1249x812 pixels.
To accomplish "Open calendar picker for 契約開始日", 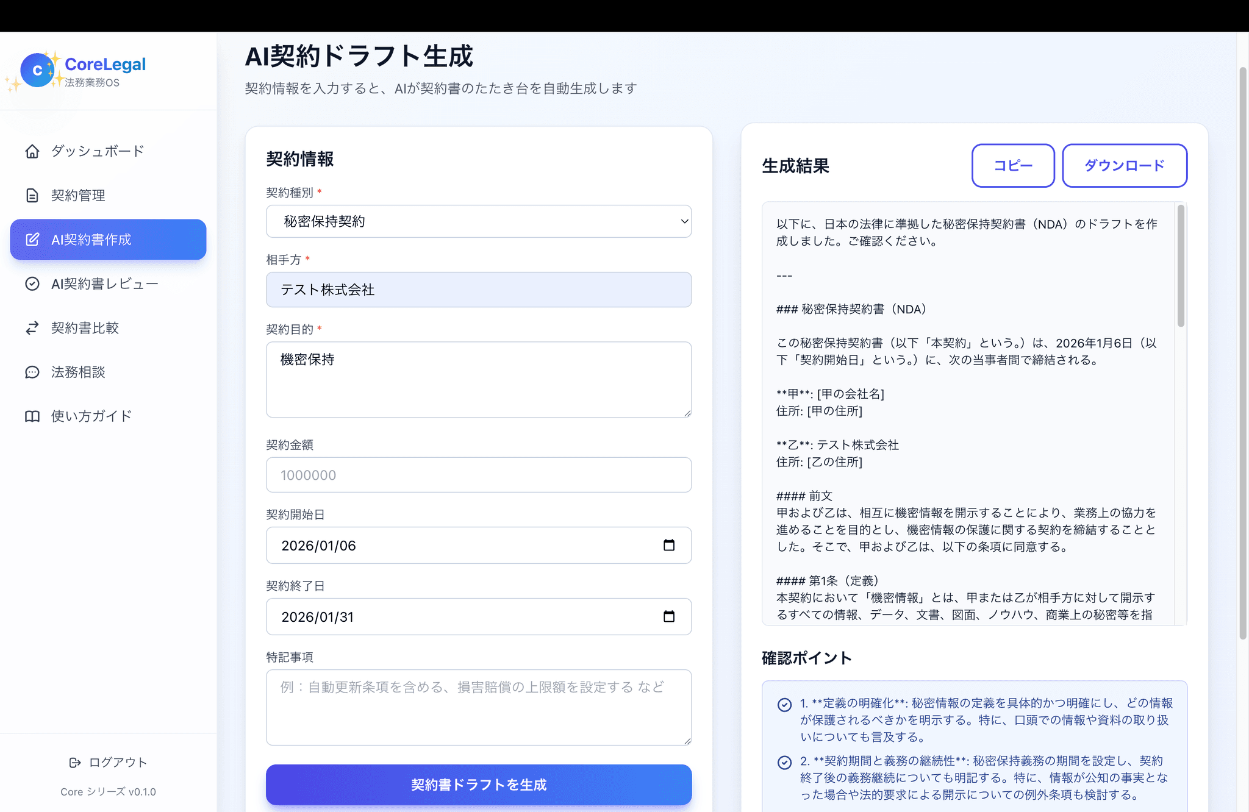I will [x=668, y=545].
